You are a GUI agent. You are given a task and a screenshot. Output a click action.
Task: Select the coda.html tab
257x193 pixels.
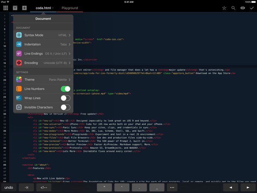(x=43, y=8)
